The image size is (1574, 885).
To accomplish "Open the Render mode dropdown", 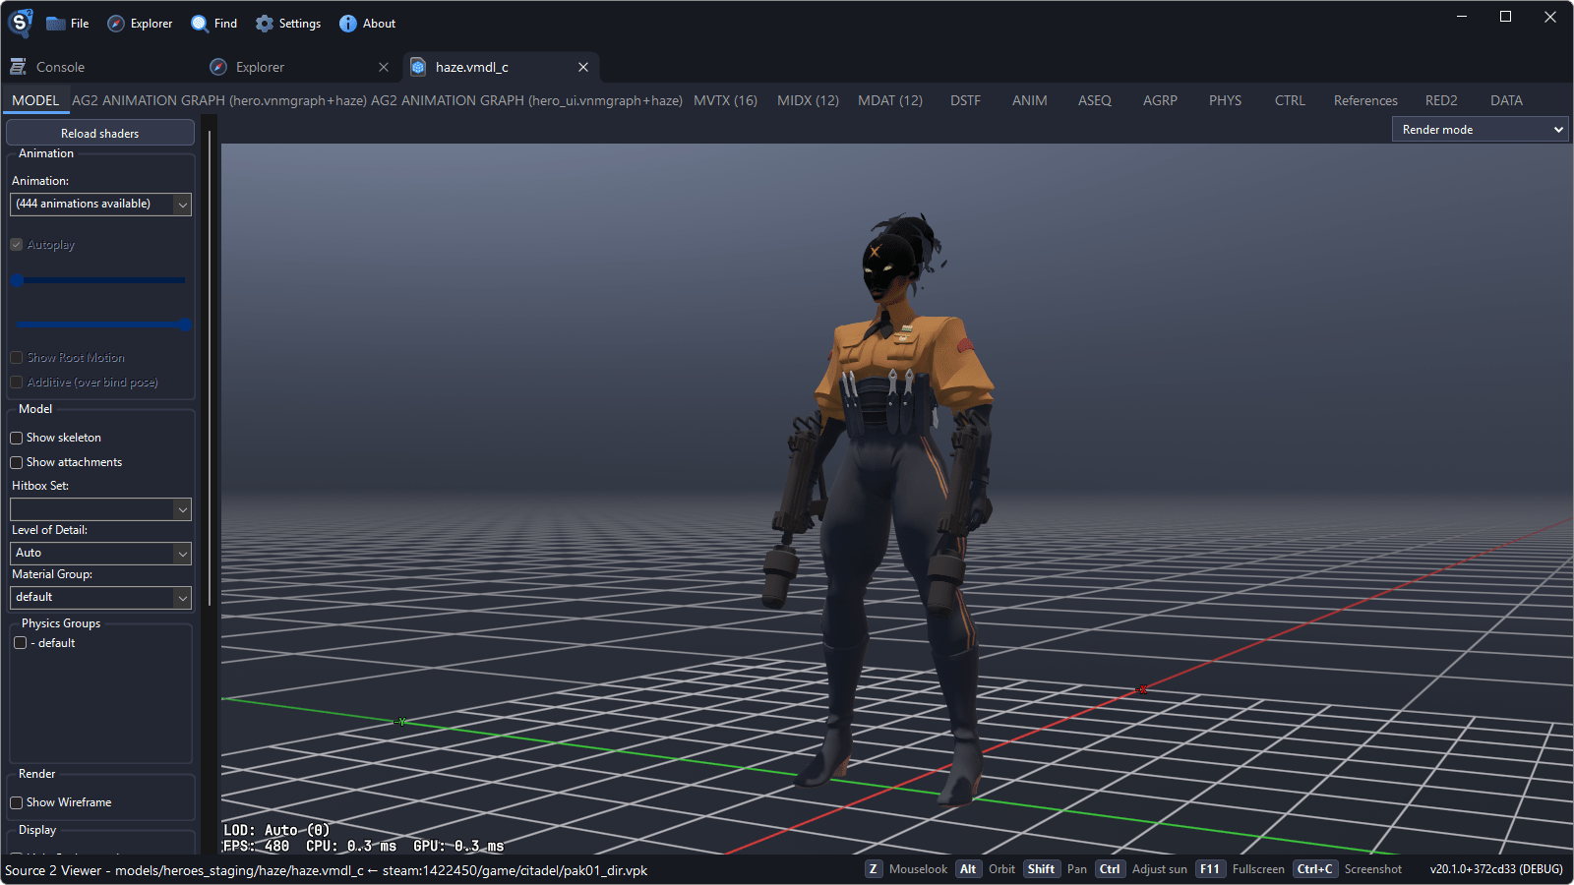I will 1480,130.
